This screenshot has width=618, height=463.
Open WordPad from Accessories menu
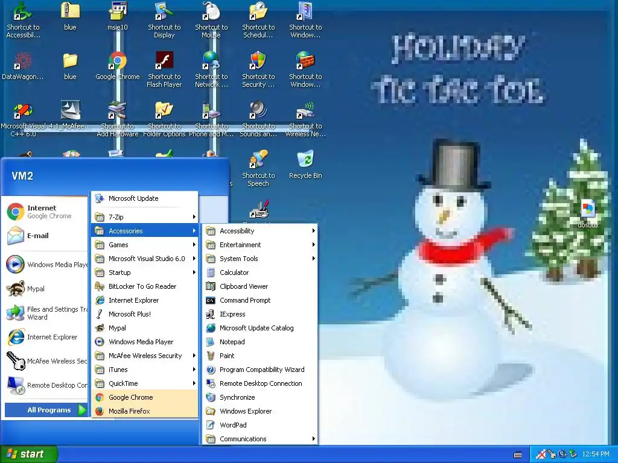click(260, 425)
